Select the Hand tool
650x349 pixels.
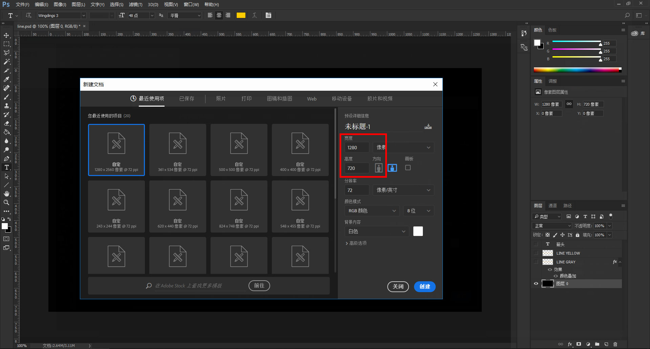coord(6,194)
